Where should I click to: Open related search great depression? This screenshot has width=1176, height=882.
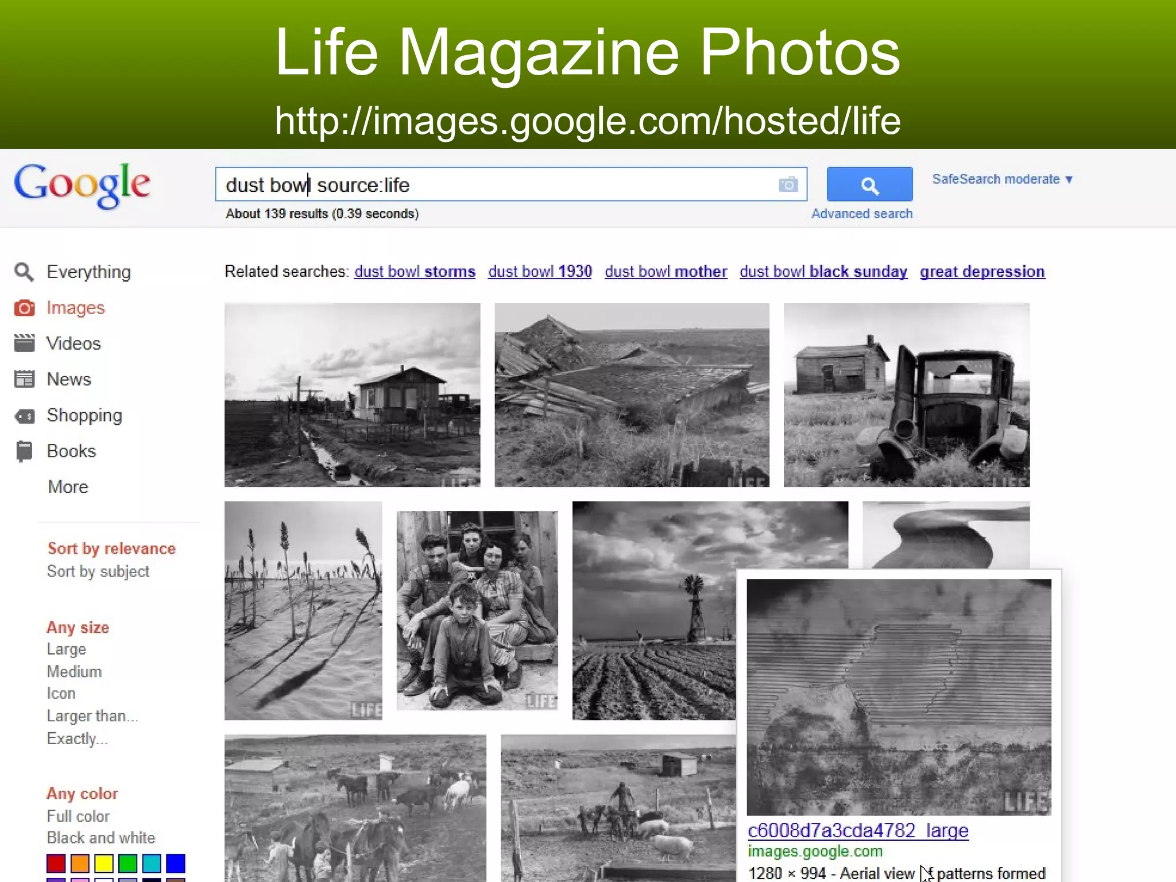click(982, 272)
